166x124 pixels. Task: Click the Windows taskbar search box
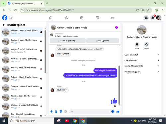point(31,121)
